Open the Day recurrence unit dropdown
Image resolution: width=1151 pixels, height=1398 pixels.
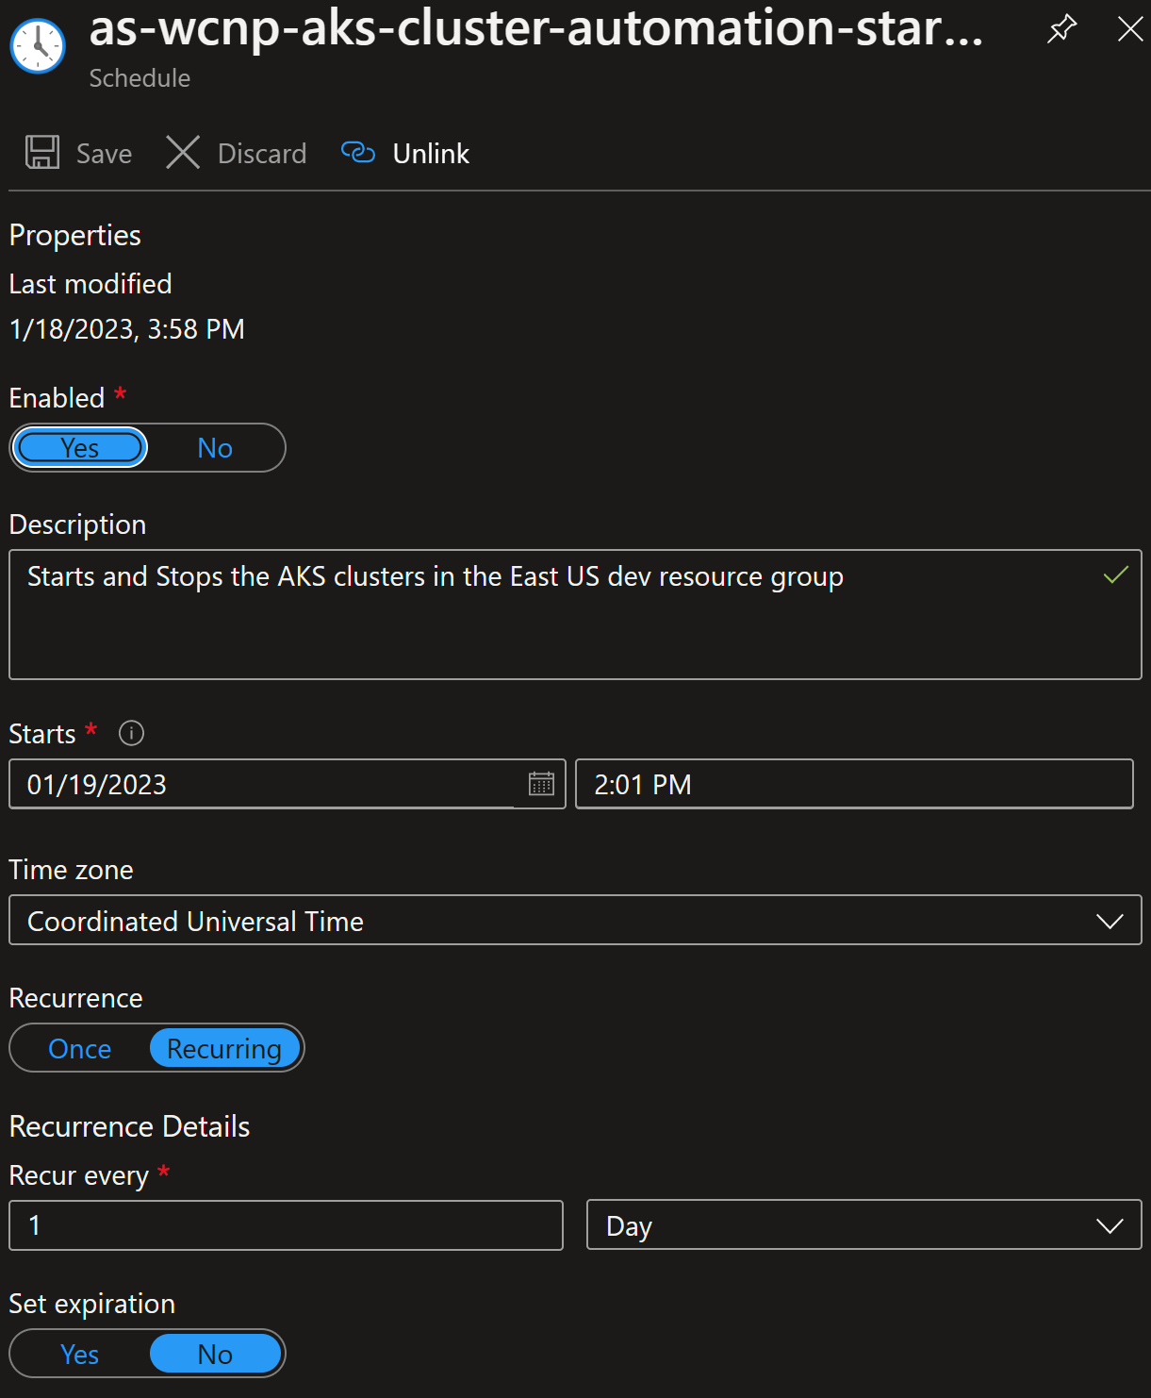tap(1110, 1225)
